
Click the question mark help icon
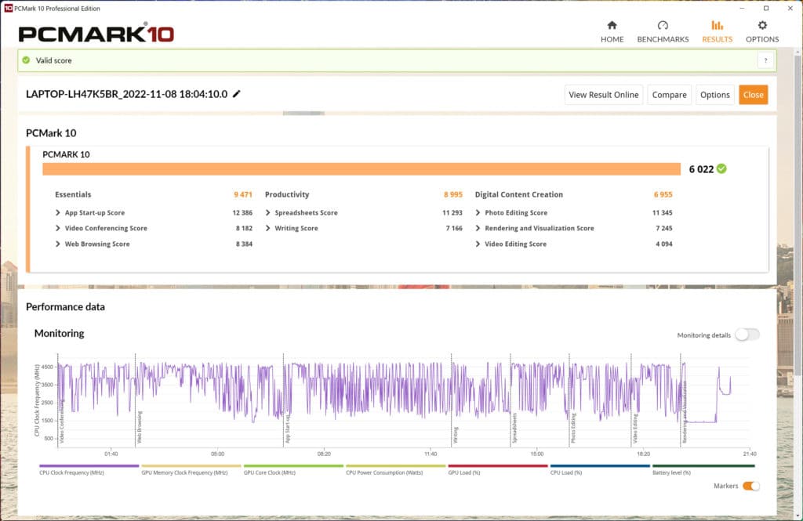[x=765, y=60]
